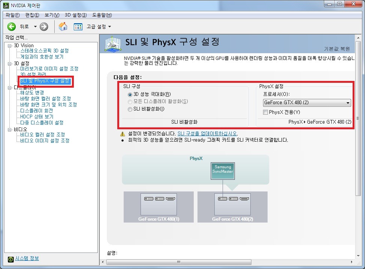The image size is (365, 269).
Task: Click the 시스템 정보 green icon
Action: (11, 259)
